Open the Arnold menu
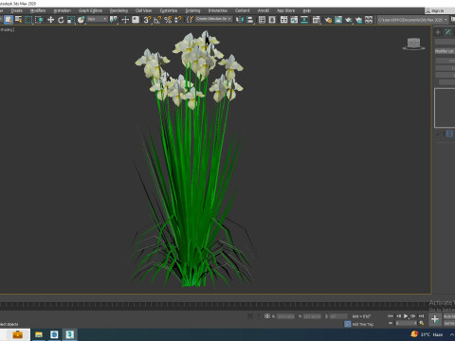The image size is (455, 341). pos(264,10)
